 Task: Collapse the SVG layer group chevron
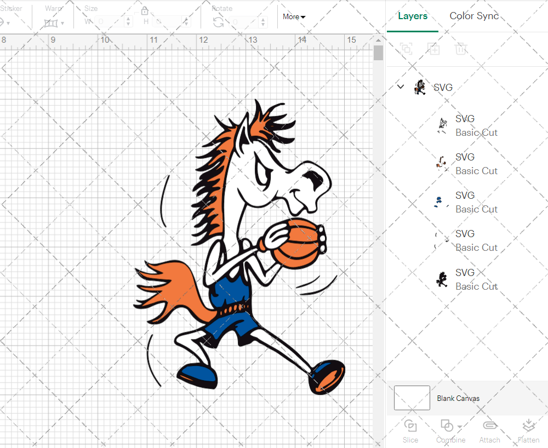[x=400, y=87]
